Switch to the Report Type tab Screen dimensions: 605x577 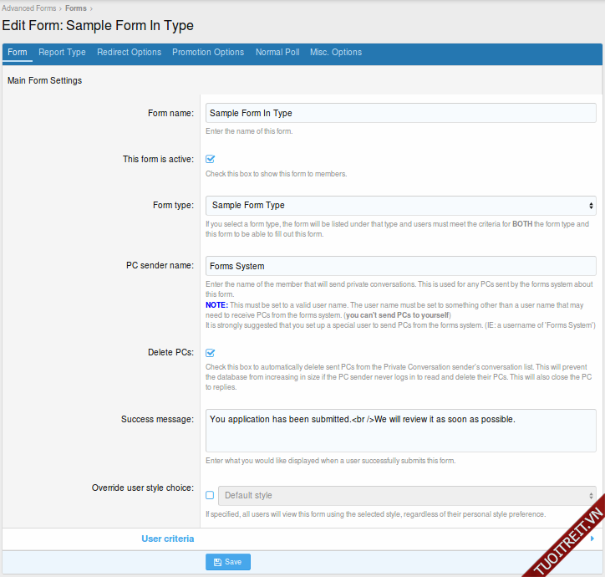pyautogui.click(x=62, y=52)
